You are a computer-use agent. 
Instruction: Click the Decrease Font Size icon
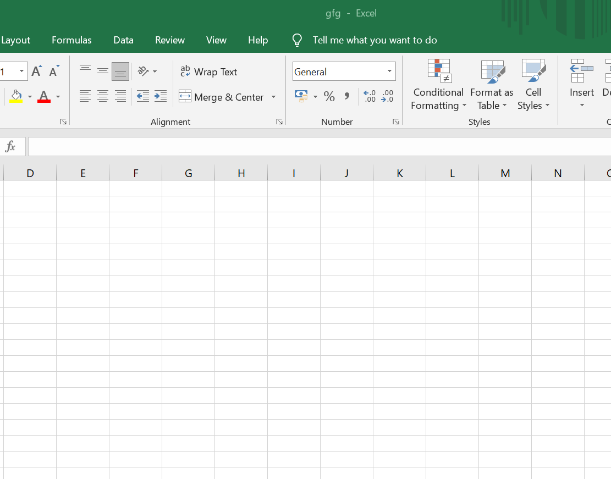[54, 71]
